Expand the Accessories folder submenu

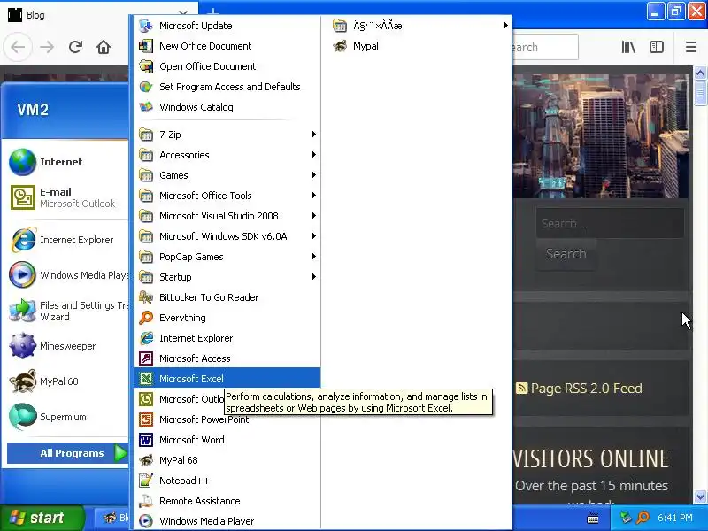pyautogui.click(x=227, y=154)
